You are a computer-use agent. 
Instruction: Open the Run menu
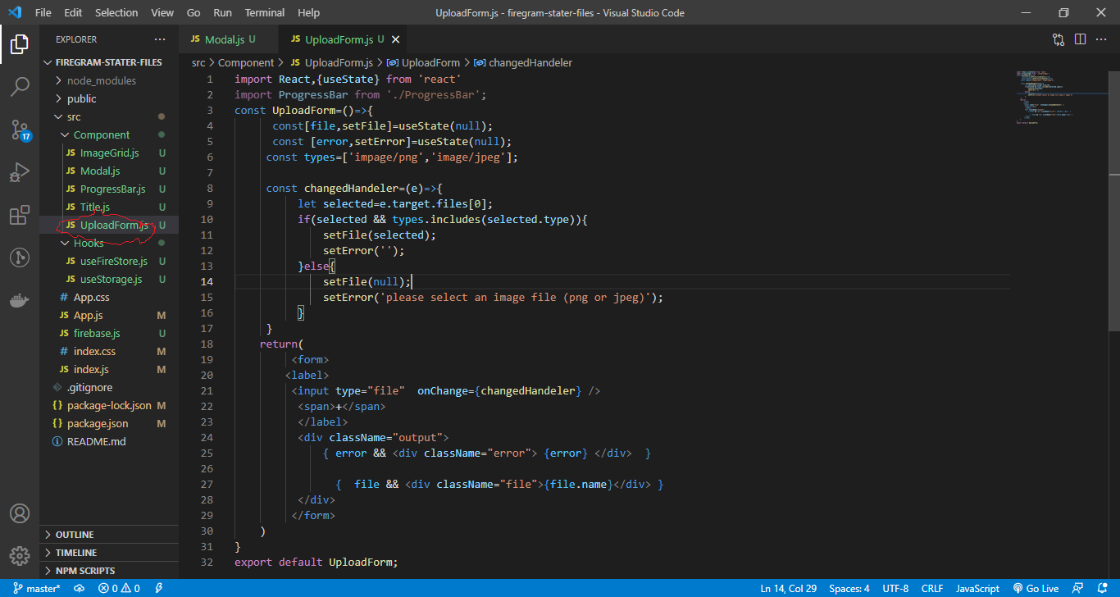[x=222, y=13]
